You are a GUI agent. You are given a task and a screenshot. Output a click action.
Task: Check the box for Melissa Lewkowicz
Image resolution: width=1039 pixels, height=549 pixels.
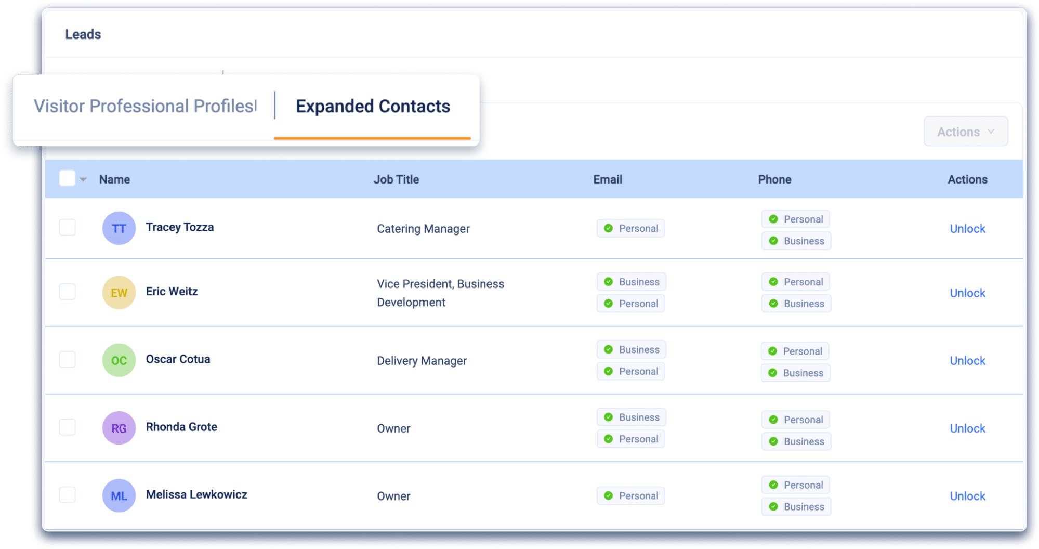(x=67, y=494)
